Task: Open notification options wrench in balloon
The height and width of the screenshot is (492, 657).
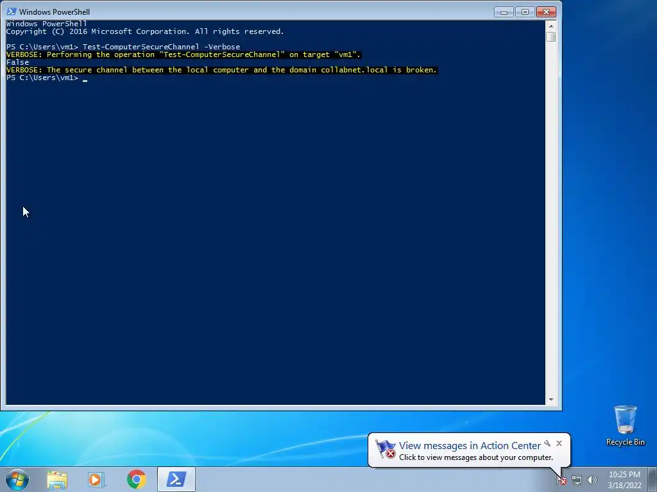Action: [547, 443]
